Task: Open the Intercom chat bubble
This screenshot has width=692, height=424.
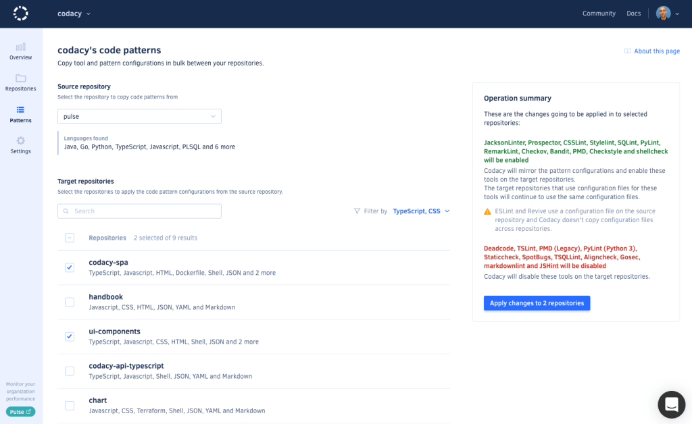Action: click(671, 404)
